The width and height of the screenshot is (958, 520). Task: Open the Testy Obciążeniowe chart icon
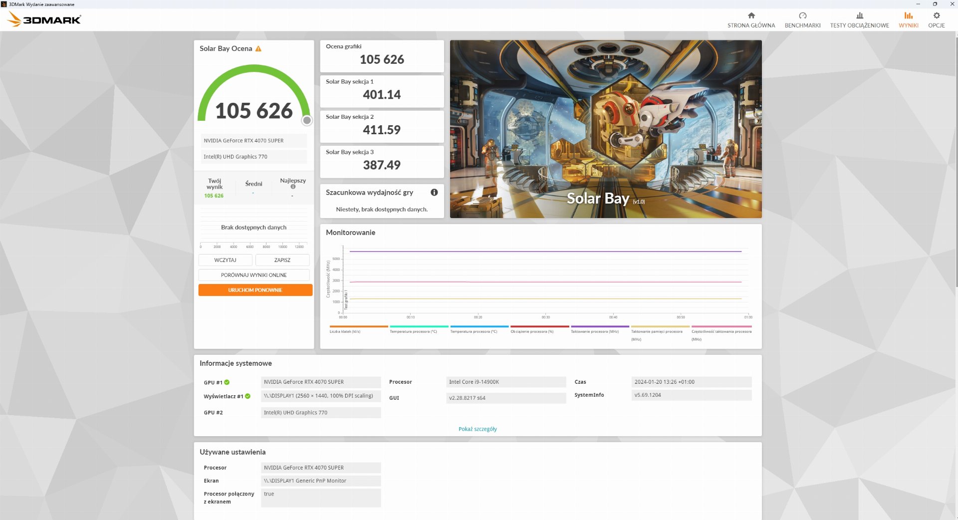pyautogui.click(x=859, y=15)
